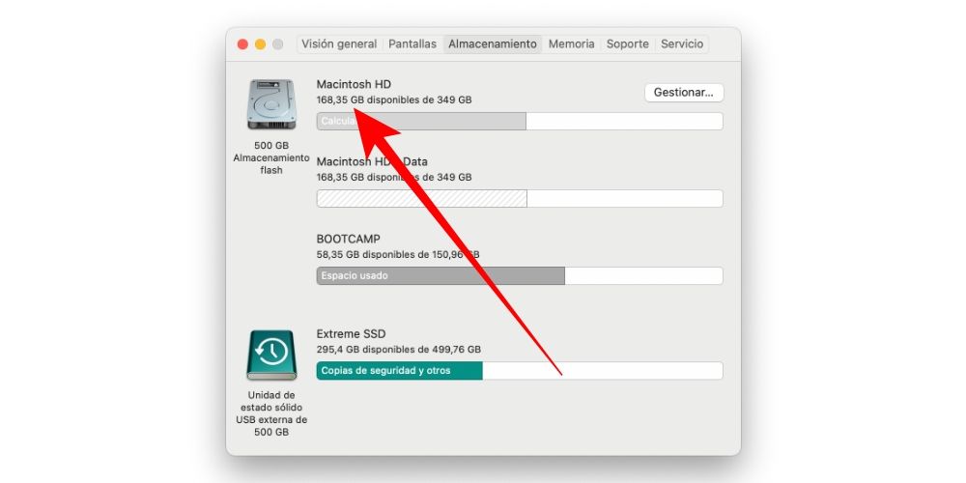Click the gray disabled zoom window button
The height and width of the screenshot is (483, 966).
click(x=277, y=44)
